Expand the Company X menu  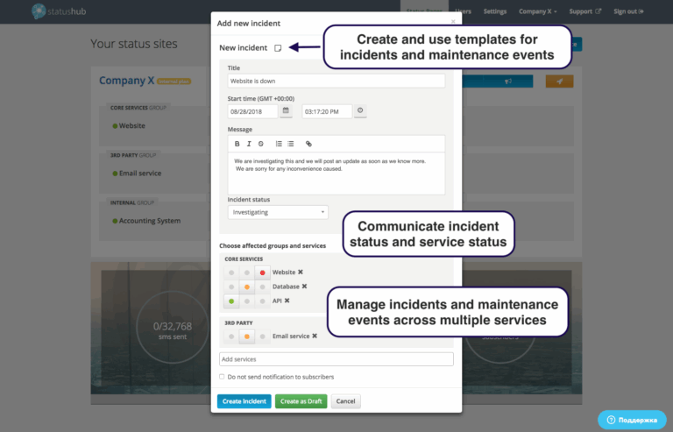(538, 11)
